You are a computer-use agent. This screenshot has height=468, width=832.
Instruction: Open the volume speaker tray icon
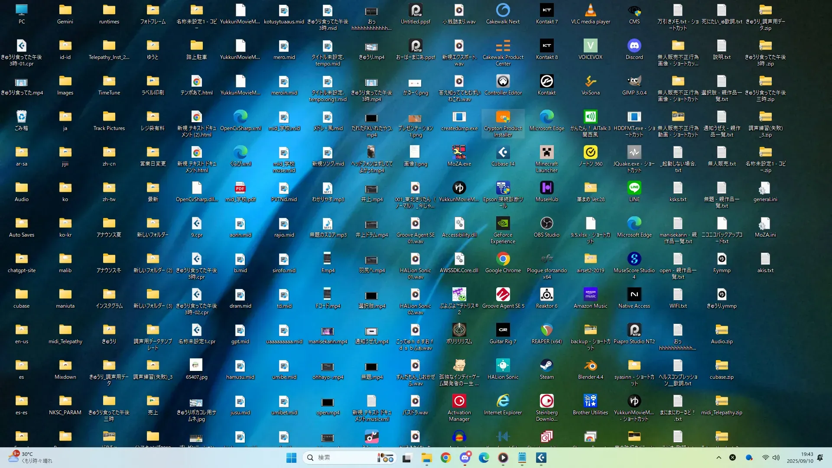[776, 458]
